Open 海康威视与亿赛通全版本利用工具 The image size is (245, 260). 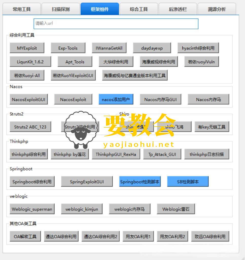coord(135,75)
